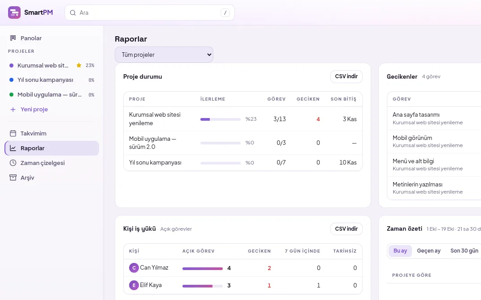The image size is (481, 300).
Task: Select the Son 30 gün tab
Action: coord(464,251)
